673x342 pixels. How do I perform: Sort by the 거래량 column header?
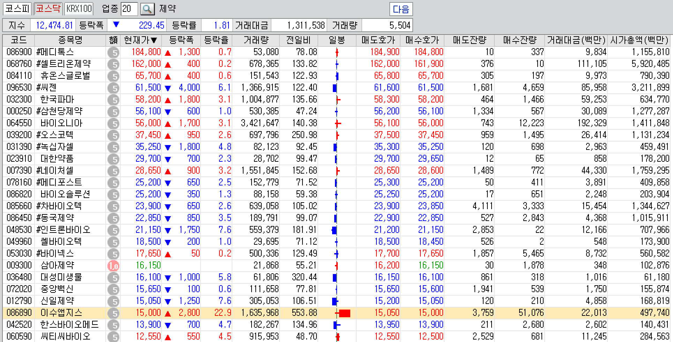(x=256, y=40)
